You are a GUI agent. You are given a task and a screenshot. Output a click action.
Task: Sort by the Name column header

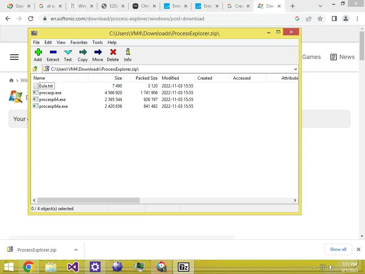[x=60, y=78]
